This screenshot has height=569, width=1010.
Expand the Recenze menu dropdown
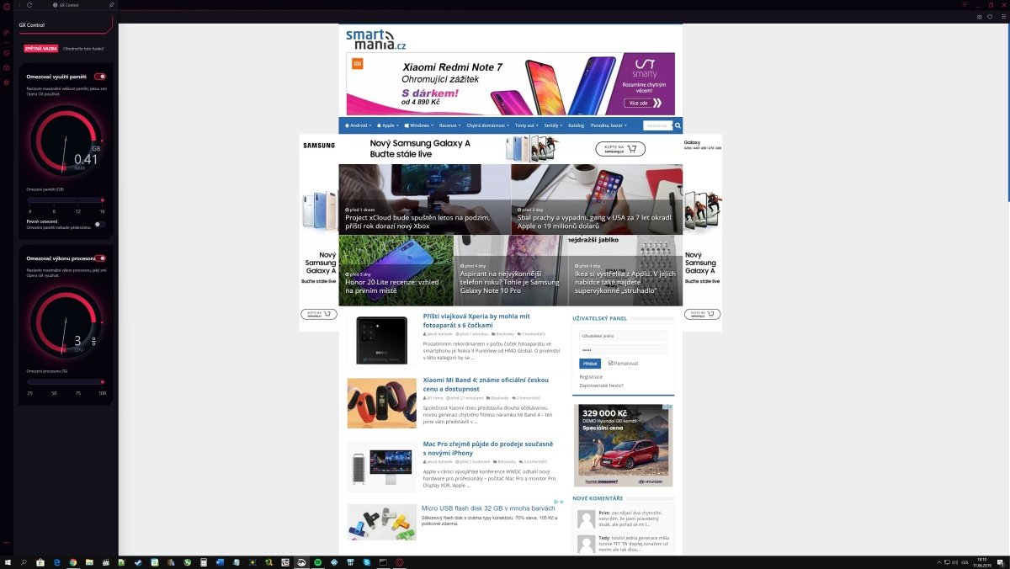[x=449, y=125]
